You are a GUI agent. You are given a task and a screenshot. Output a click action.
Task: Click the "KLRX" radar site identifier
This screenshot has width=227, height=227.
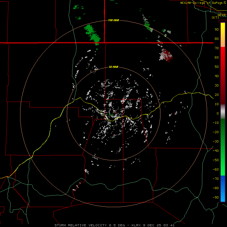click(x=136, y=225)
